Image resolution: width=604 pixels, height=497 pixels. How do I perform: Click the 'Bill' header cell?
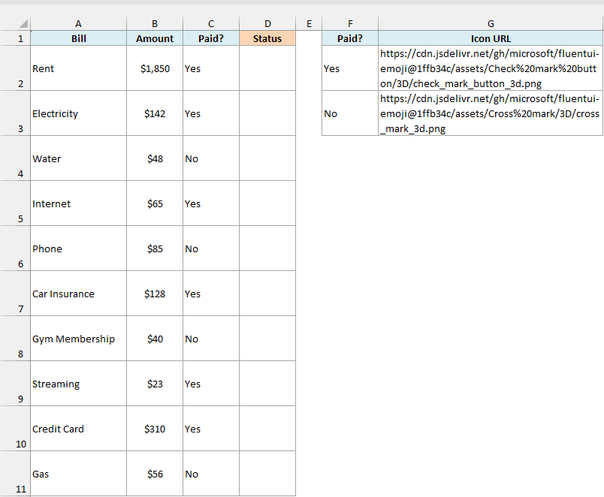point(79,38)
